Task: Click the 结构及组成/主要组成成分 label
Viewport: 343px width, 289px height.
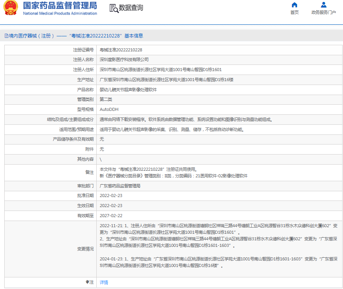Action: [x=70, y=119]
